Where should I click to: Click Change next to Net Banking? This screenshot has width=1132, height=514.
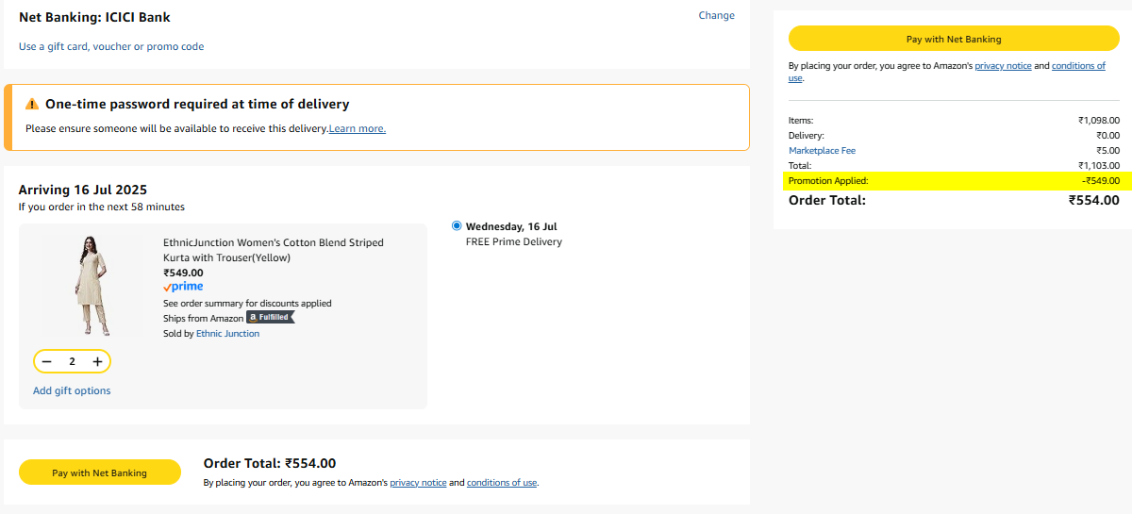(716, 15)
